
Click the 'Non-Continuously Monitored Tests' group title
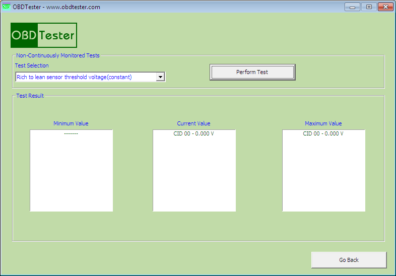click(x=58, y=55)
